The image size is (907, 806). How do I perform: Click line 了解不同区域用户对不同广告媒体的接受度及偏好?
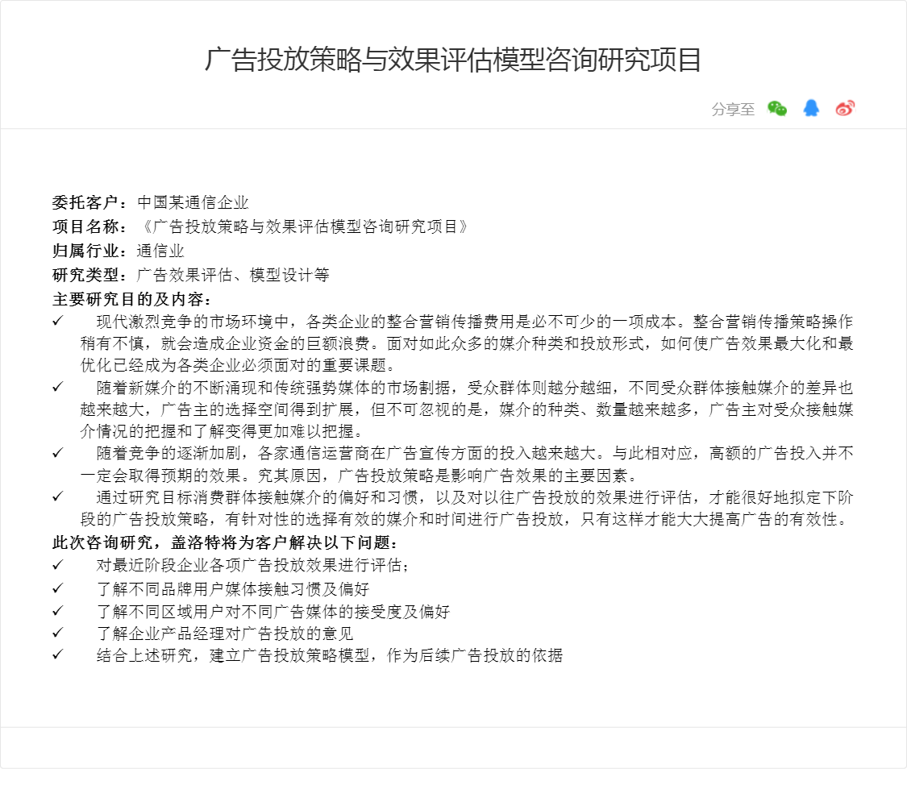[x=273, y=611]
